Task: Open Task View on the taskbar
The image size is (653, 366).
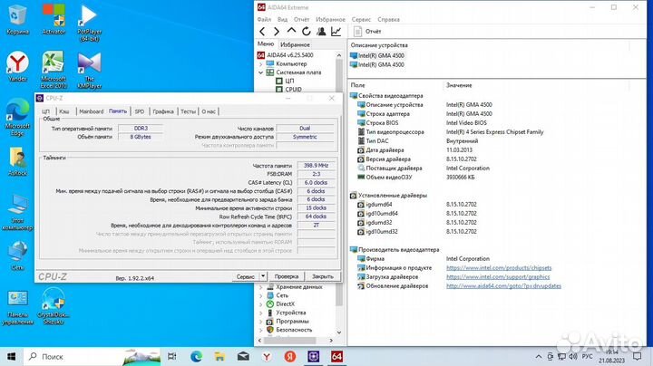Action: point(171,356)
